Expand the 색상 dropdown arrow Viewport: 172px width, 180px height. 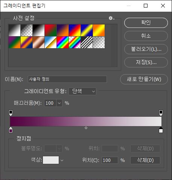coord(62,160)
